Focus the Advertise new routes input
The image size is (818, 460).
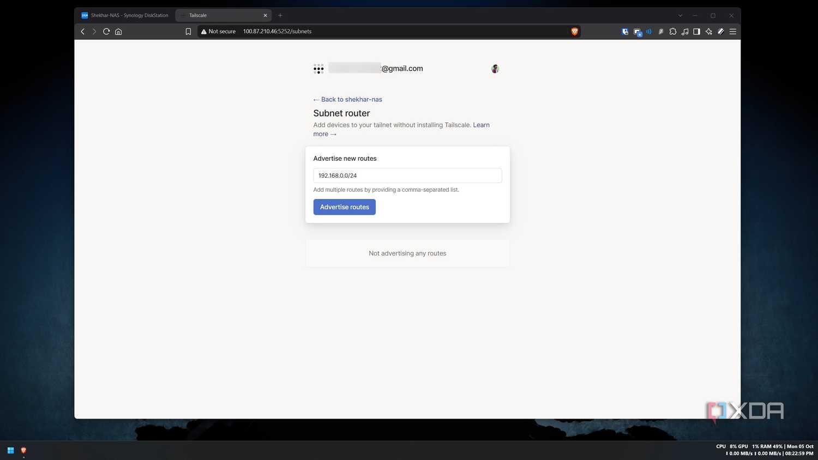click(x=407, y=175)
